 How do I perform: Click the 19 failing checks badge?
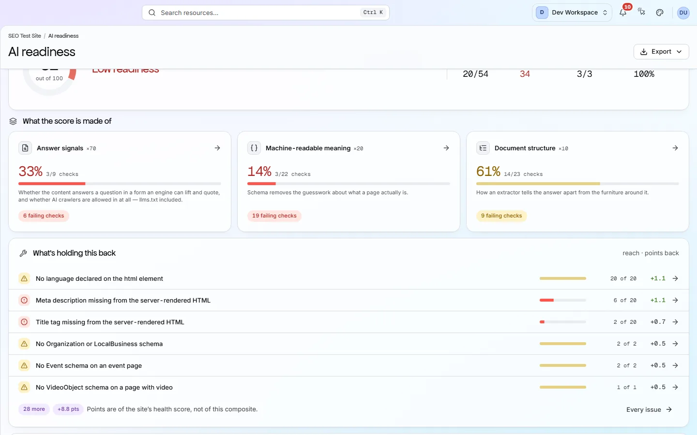click(274, 216)
